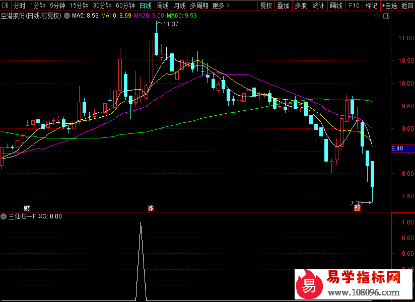Screen dimensions: 415x302
Task: Click the panel layout icon at top-left
Action: click(x=5, y=6)
